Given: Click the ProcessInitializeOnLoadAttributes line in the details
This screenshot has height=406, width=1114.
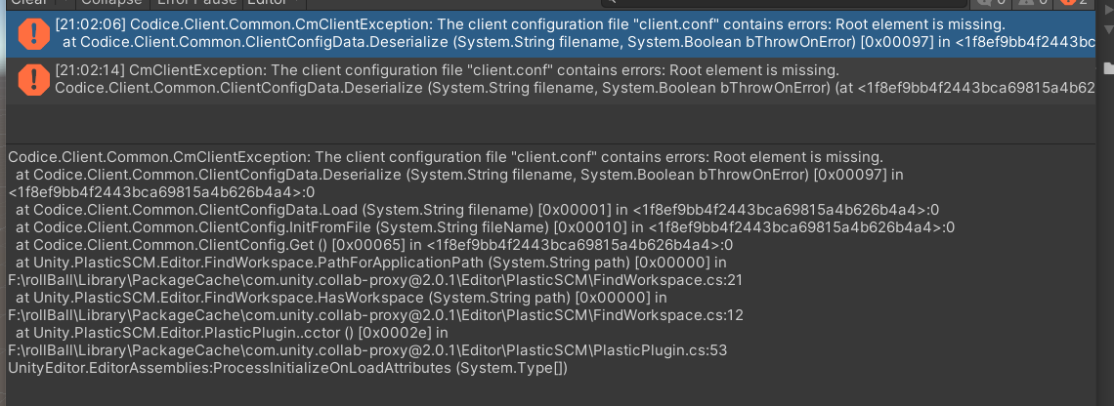Looking at the screenshot, I should [287, 368].
